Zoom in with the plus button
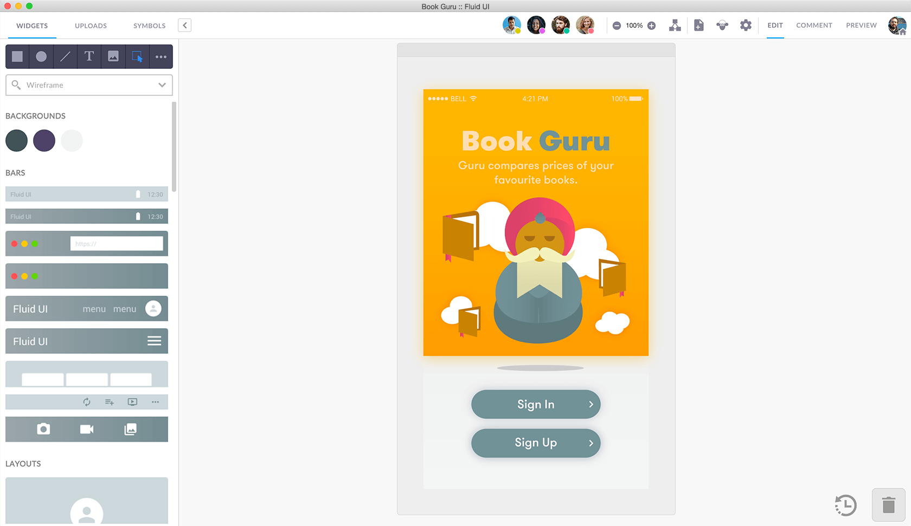 (652, 25)
